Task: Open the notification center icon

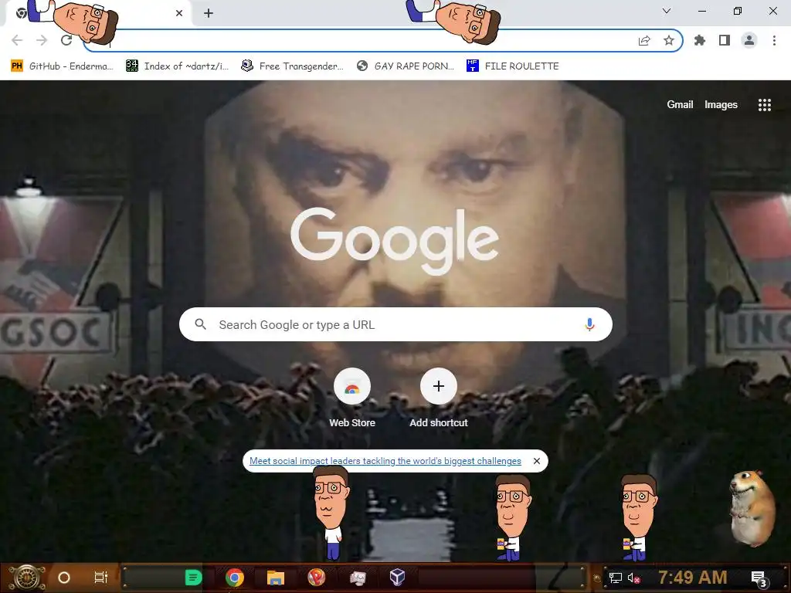Action: pyautogui.click(x=759, y=579)
